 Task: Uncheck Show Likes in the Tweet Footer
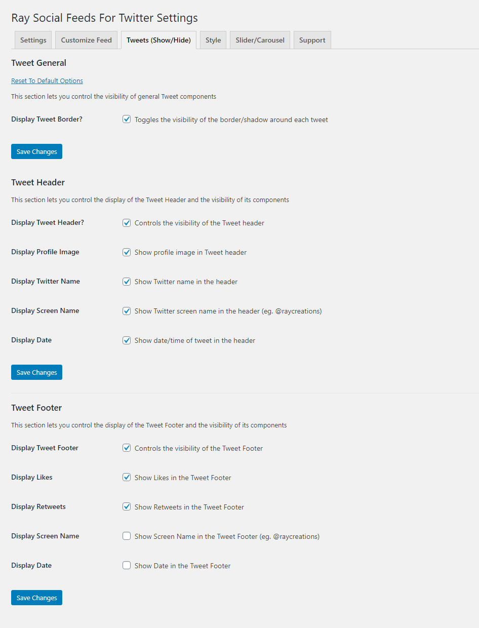(x=127, y=477)
